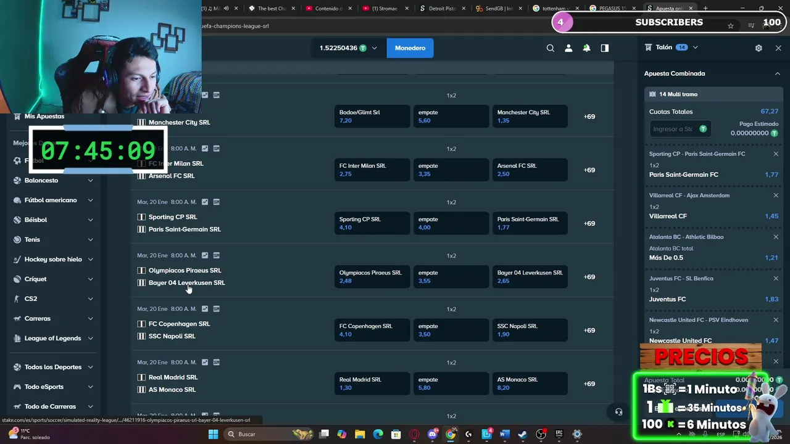Open a new browser tab
790x444 pixels.
pos(705,9)
